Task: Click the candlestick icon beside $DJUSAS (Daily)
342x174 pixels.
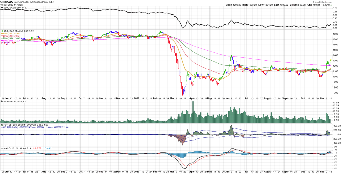Action: tap(2, 31)
